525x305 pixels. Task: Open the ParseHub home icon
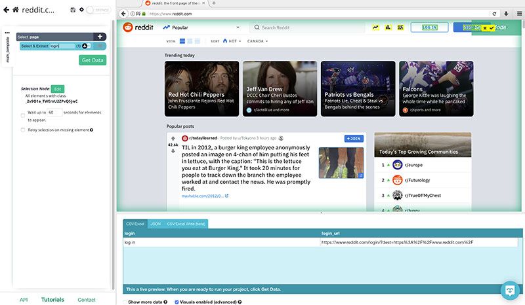tap(15, 10)
